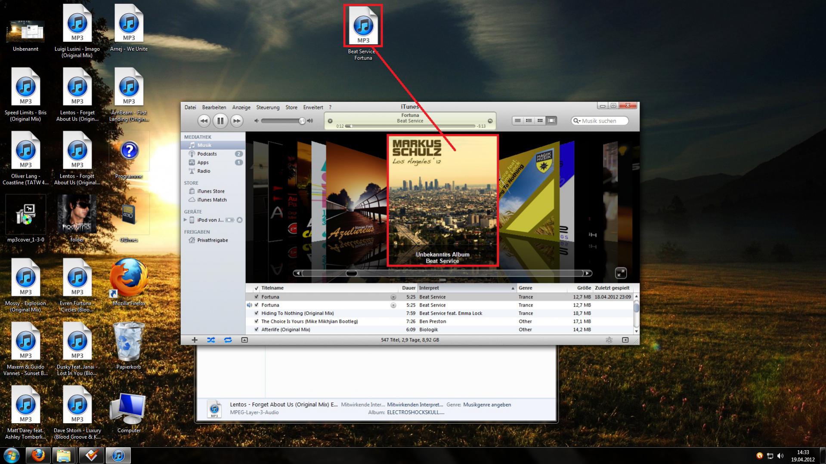The image size is (826, 464).
Task: Click the volume maximum speaker icon
Action: click(310, 121)
